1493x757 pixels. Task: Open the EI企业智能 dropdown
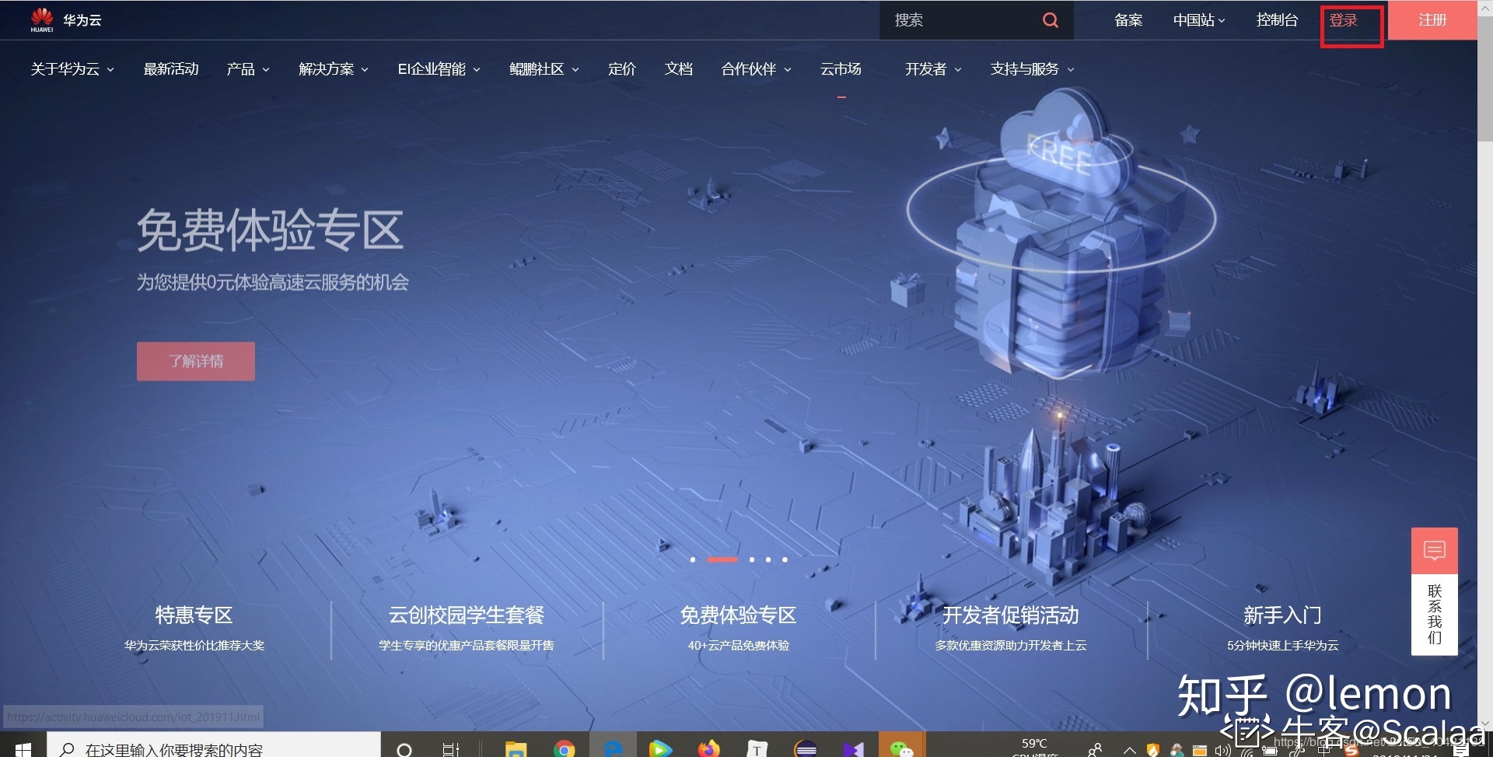439,69
